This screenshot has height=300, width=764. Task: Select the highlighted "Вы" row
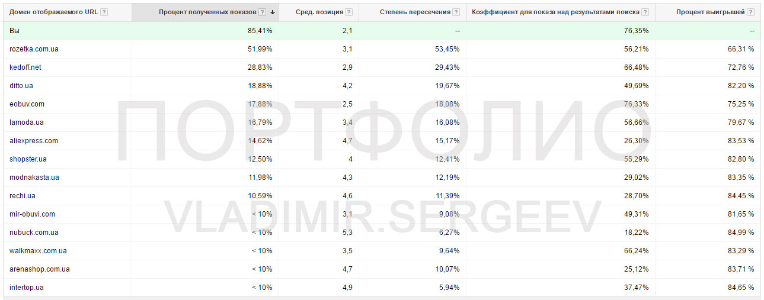tap(14, 31)
